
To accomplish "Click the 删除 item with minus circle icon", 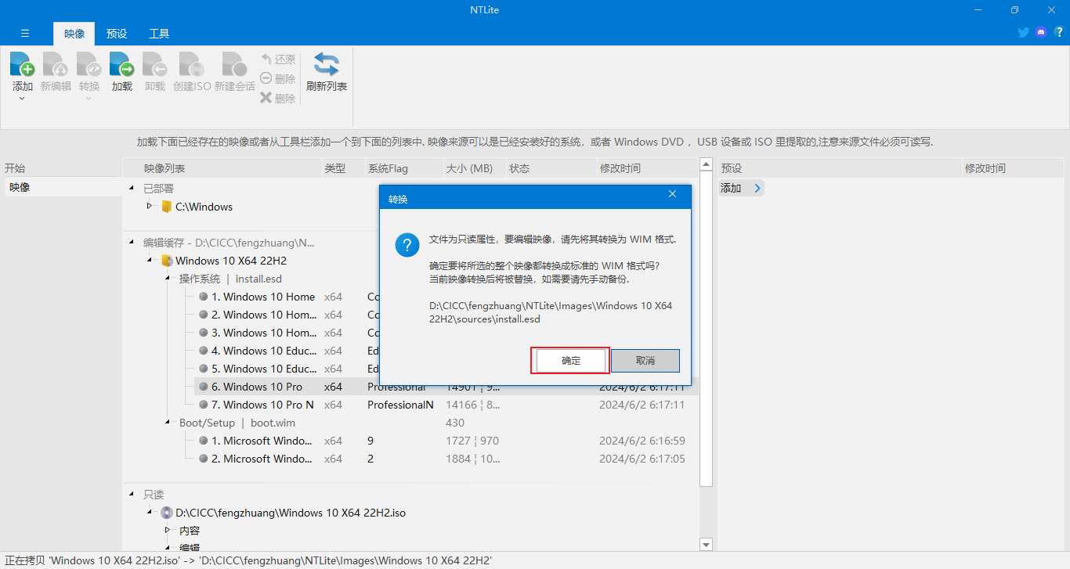I will tap(278, 79).
